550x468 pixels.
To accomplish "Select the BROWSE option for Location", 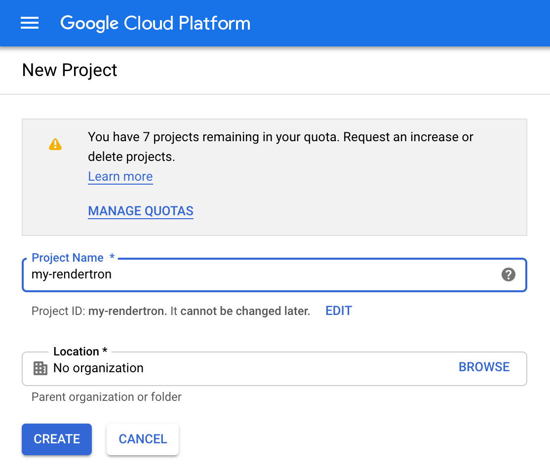I will point(484,367).
